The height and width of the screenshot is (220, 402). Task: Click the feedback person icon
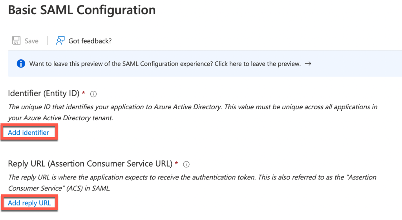[60, 41]
